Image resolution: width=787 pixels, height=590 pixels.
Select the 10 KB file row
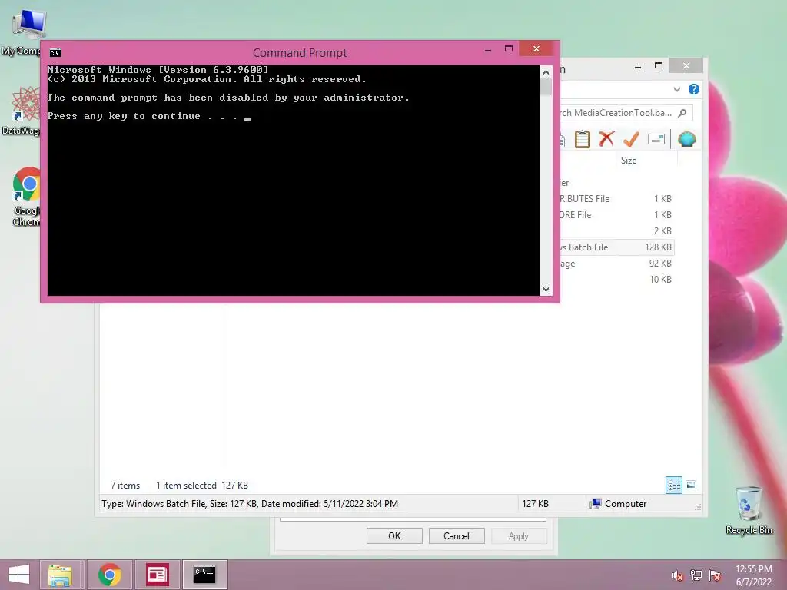pyautogui.click(x=616, y=280)
